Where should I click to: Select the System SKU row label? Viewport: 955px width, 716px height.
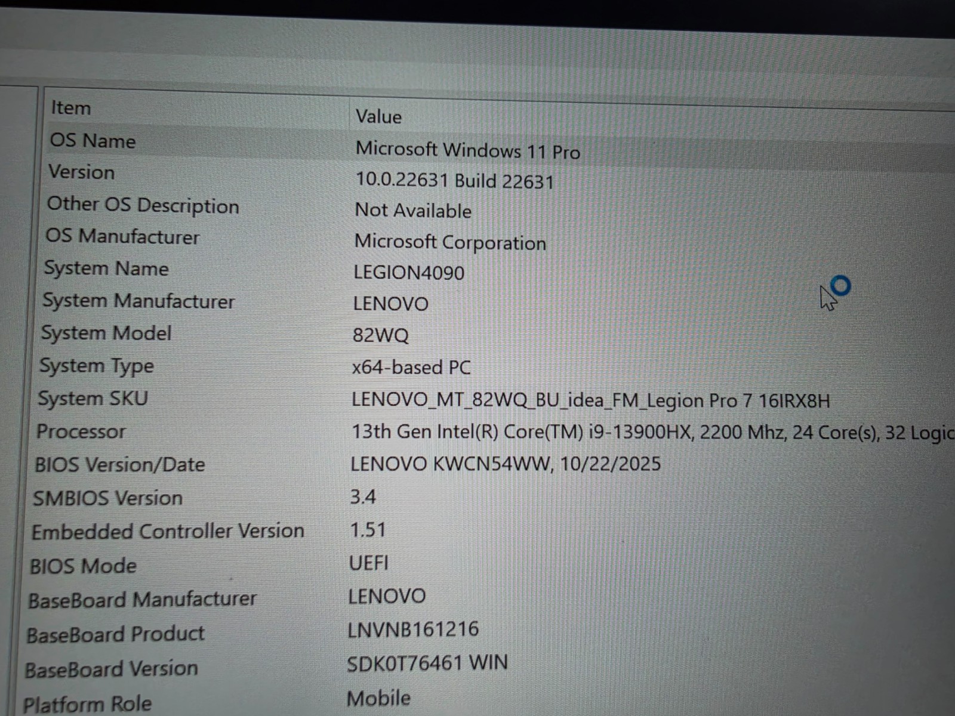click(93, 399)
